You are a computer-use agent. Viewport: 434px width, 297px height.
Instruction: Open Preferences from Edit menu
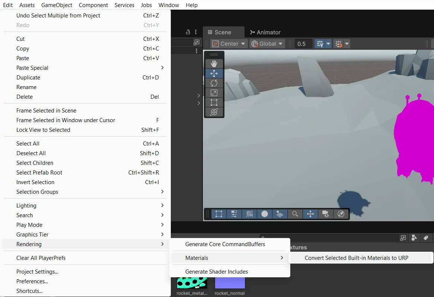[x=85, y=281]
